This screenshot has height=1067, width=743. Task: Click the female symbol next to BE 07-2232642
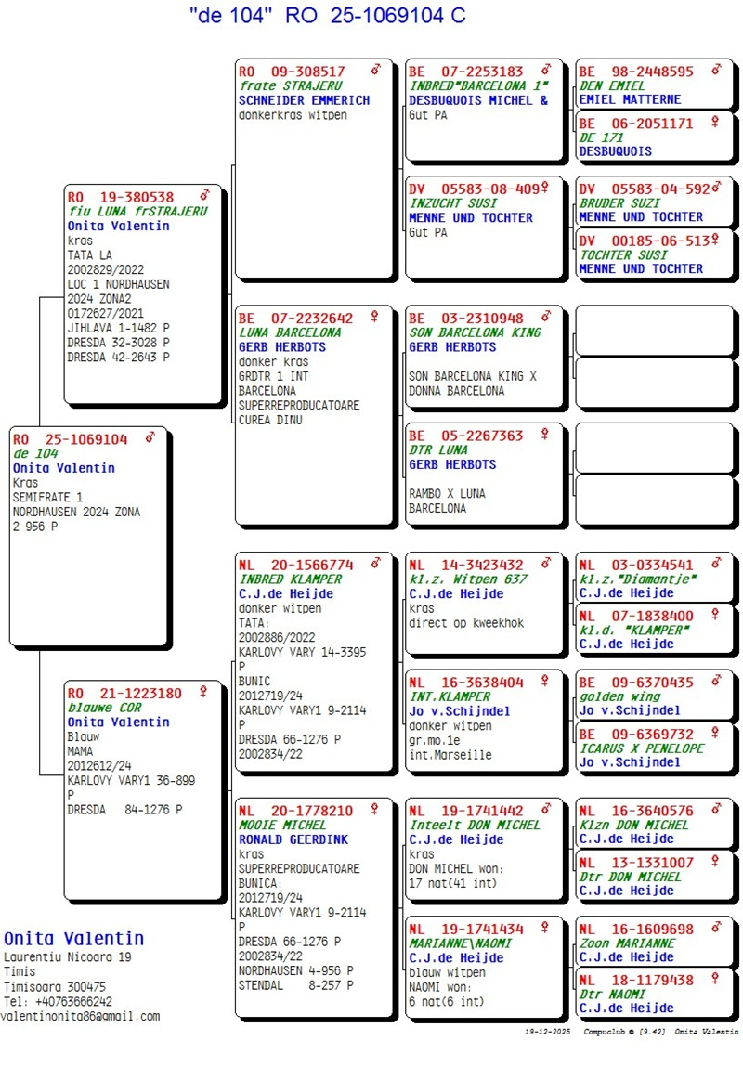click(375, 317)
